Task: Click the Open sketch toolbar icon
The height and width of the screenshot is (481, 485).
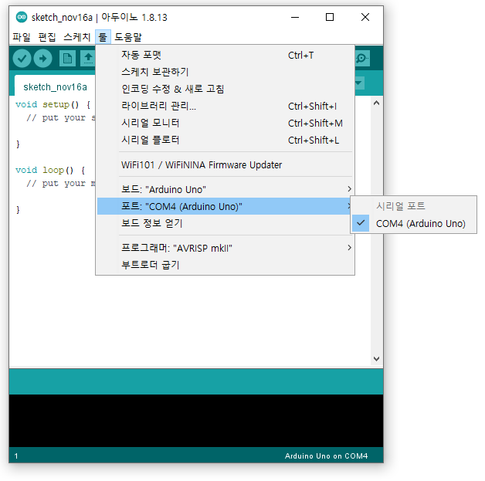Action: point(88,58)
